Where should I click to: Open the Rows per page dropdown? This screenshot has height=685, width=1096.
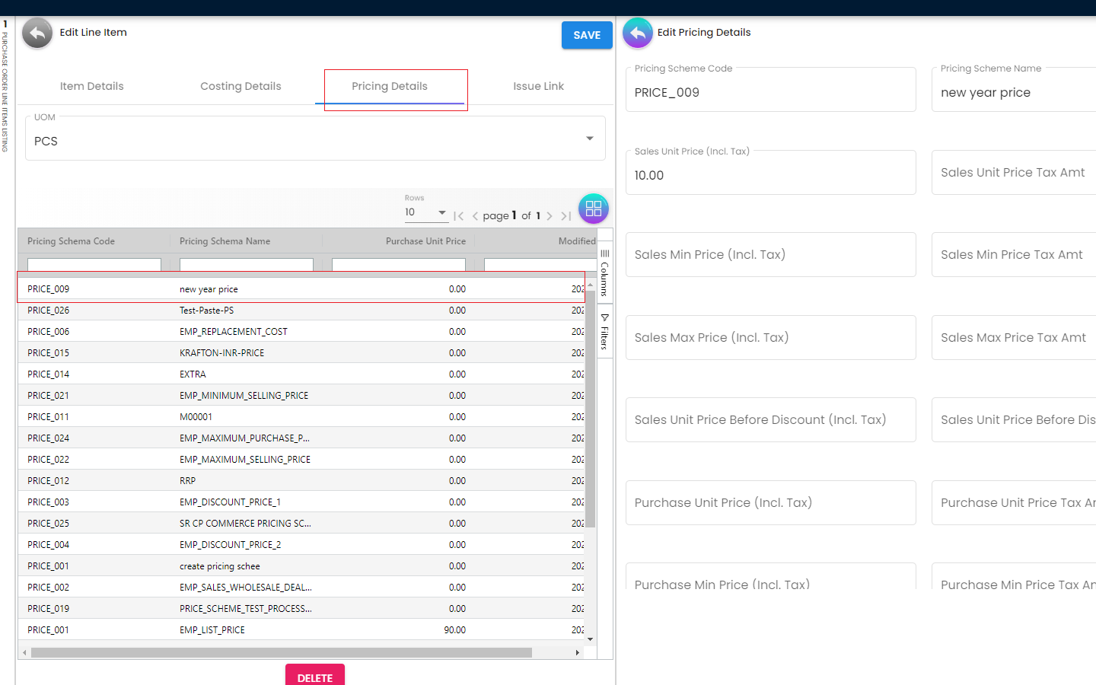click(x=426, y=212)
